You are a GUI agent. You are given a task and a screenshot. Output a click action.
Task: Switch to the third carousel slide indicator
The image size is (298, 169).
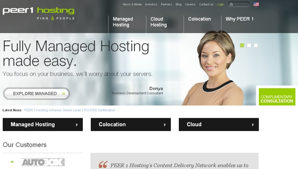pos(256,45)
